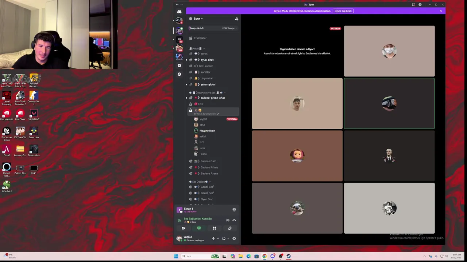Open Schedule I desktop shortcut
467x262 pixels.
coord(7,187)
